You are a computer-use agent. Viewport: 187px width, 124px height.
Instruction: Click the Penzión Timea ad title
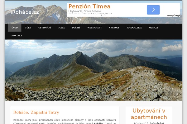[x=89, y=7]
